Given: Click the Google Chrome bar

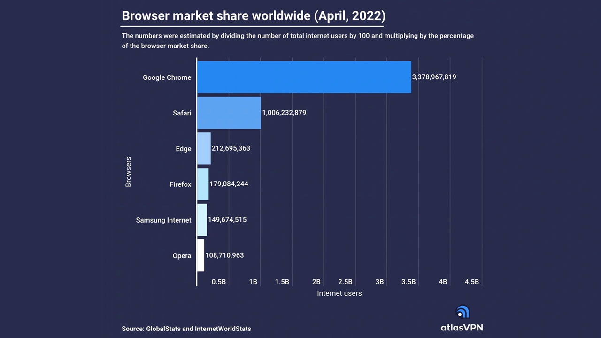Looking at the screenshot, I should tap(304, 77).
